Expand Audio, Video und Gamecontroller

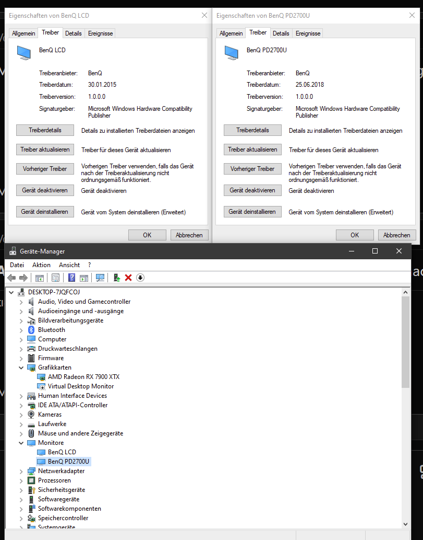coord(21,302)
